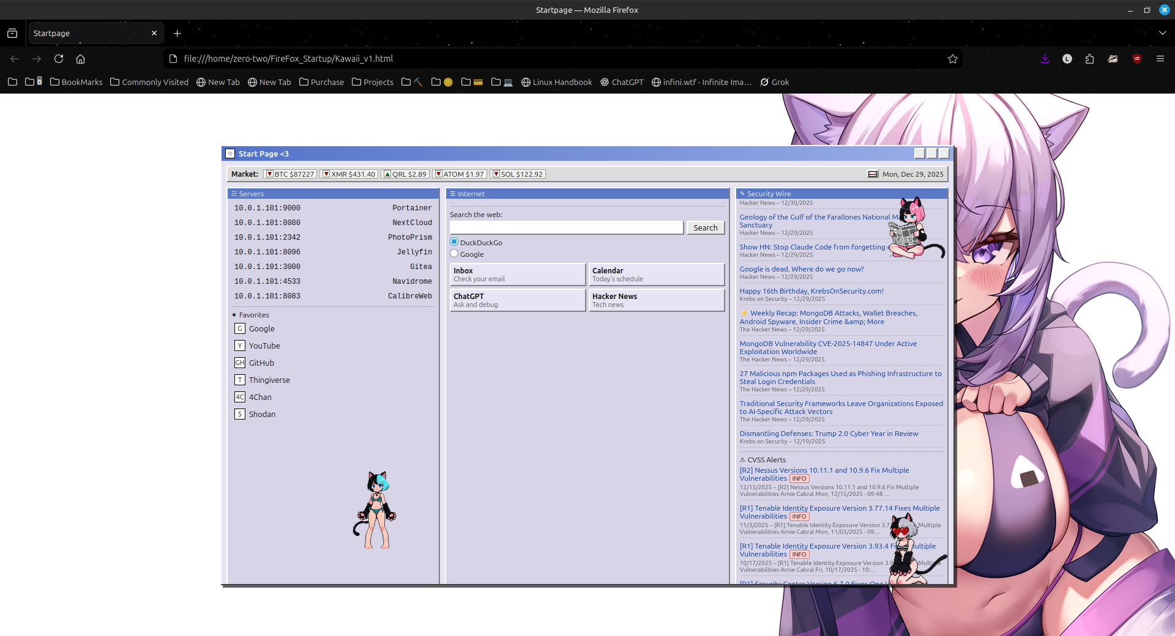
Task: Reload the current page
Action: pyautogui.click(x=59, y=59)
